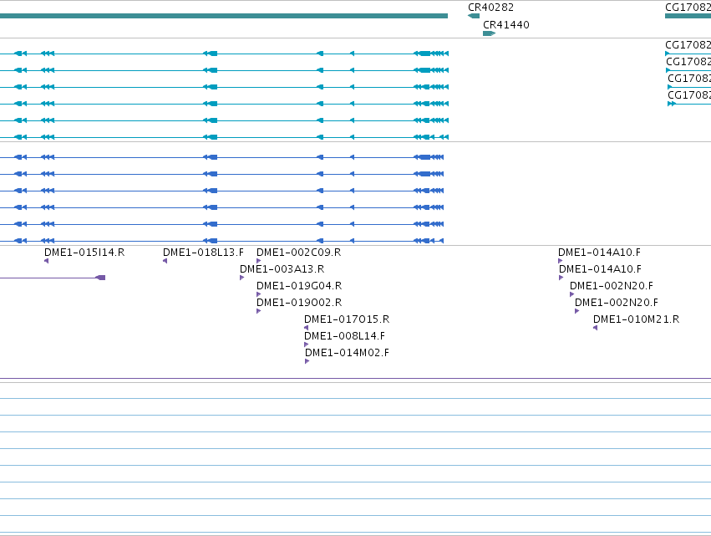Viewport: 711px width, 536px height.
Task: Click the purple exon block on long feature
Action: [100, 278]
